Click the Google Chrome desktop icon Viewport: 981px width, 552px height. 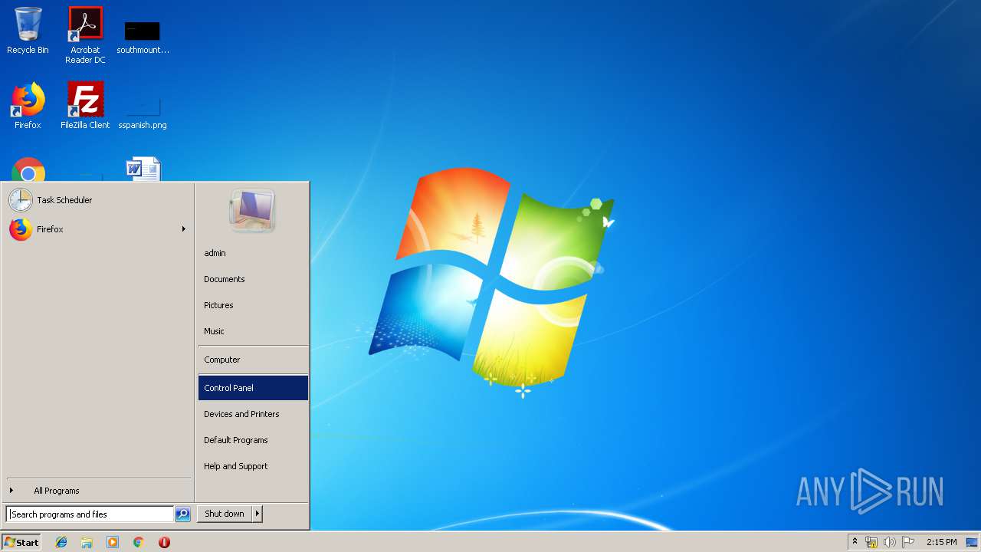click(28, 169)
